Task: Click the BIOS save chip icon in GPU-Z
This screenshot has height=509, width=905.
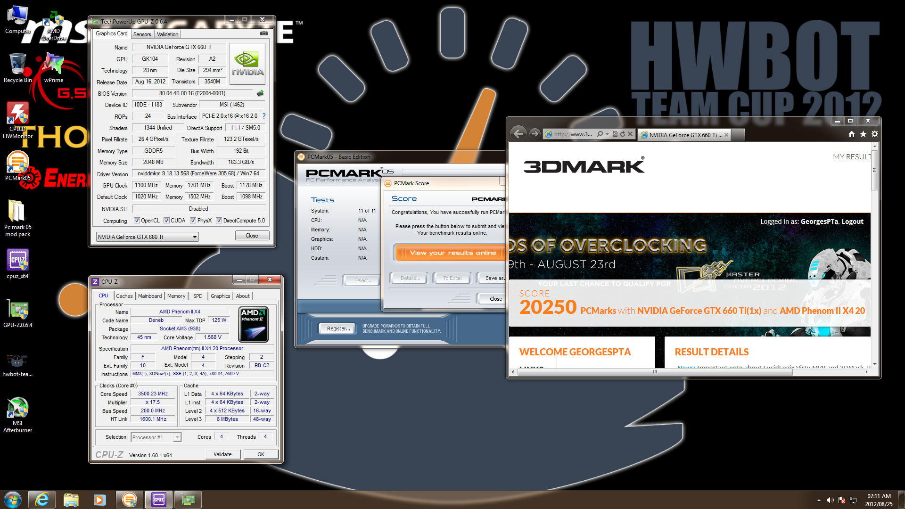Action: tap(260, 93)
